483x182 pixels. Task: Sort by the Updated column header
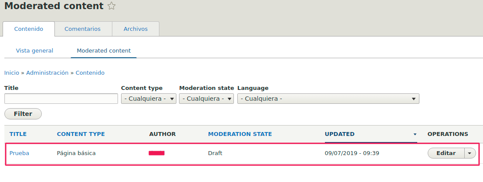[339, 134]
